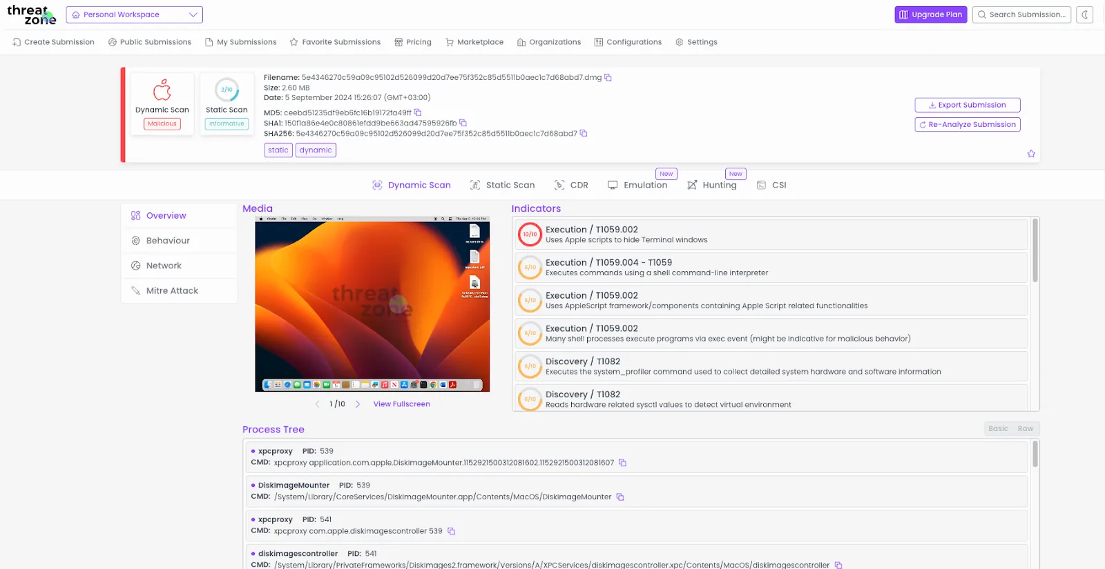This screenshot has height=569, width=1105.
Task: Open the Personal Workspace dropdown
Action: click(x=135, y=14)
